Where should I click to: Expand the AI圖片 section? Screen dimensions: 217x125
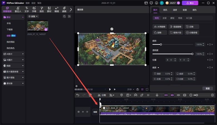(14, 60)
